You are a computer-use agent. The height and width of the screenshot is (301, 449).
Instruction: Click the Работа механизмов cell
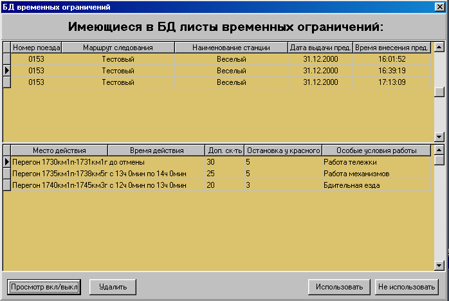coord(376,174)
